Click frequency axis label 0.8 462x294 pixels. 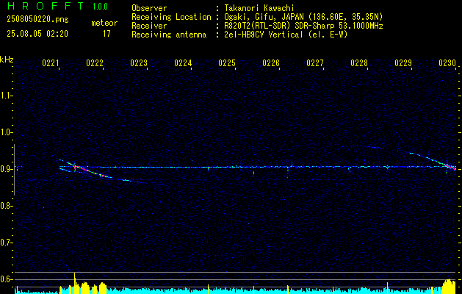[x=6, y=206]
